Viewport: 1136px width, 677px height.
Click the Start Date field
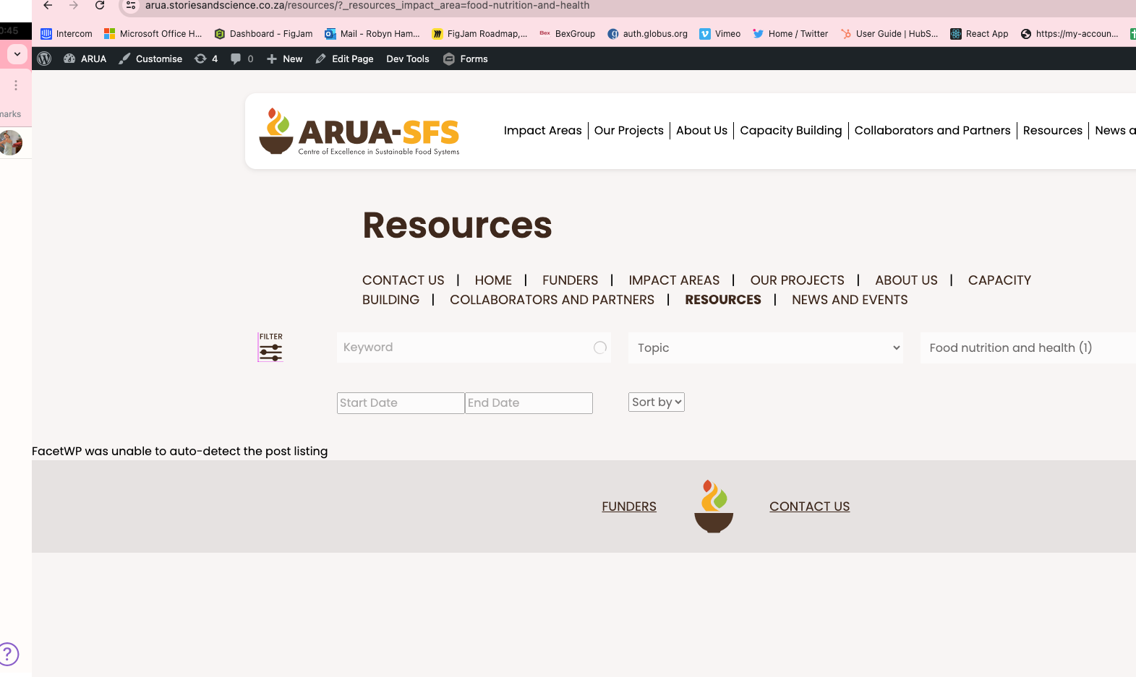[400, 403]
